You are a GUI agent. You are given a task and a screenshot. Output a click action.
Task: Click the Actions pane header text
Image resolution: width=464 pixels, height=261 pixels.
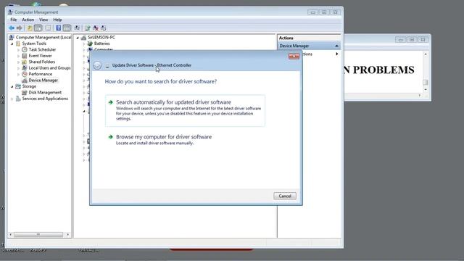[x=286, y=38]
